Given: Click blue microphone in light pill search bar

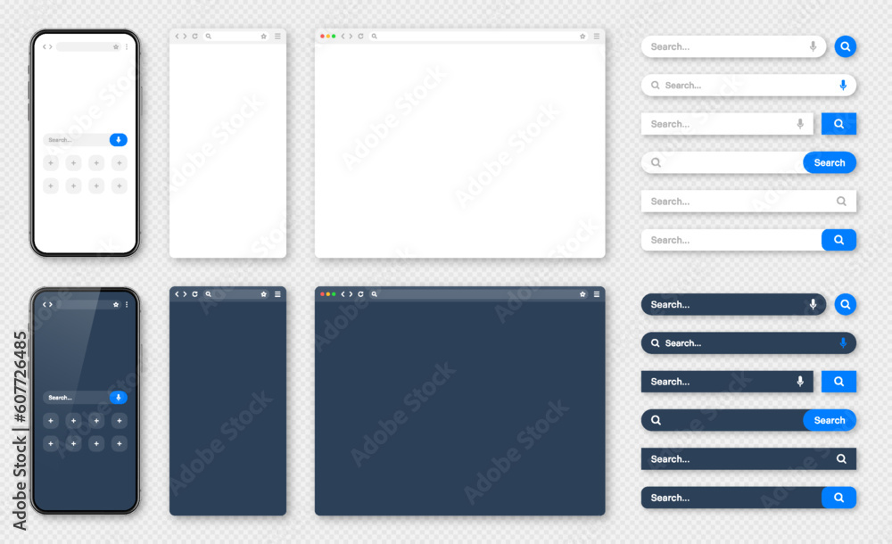Looking at the screenshot, I should [843, 86].
